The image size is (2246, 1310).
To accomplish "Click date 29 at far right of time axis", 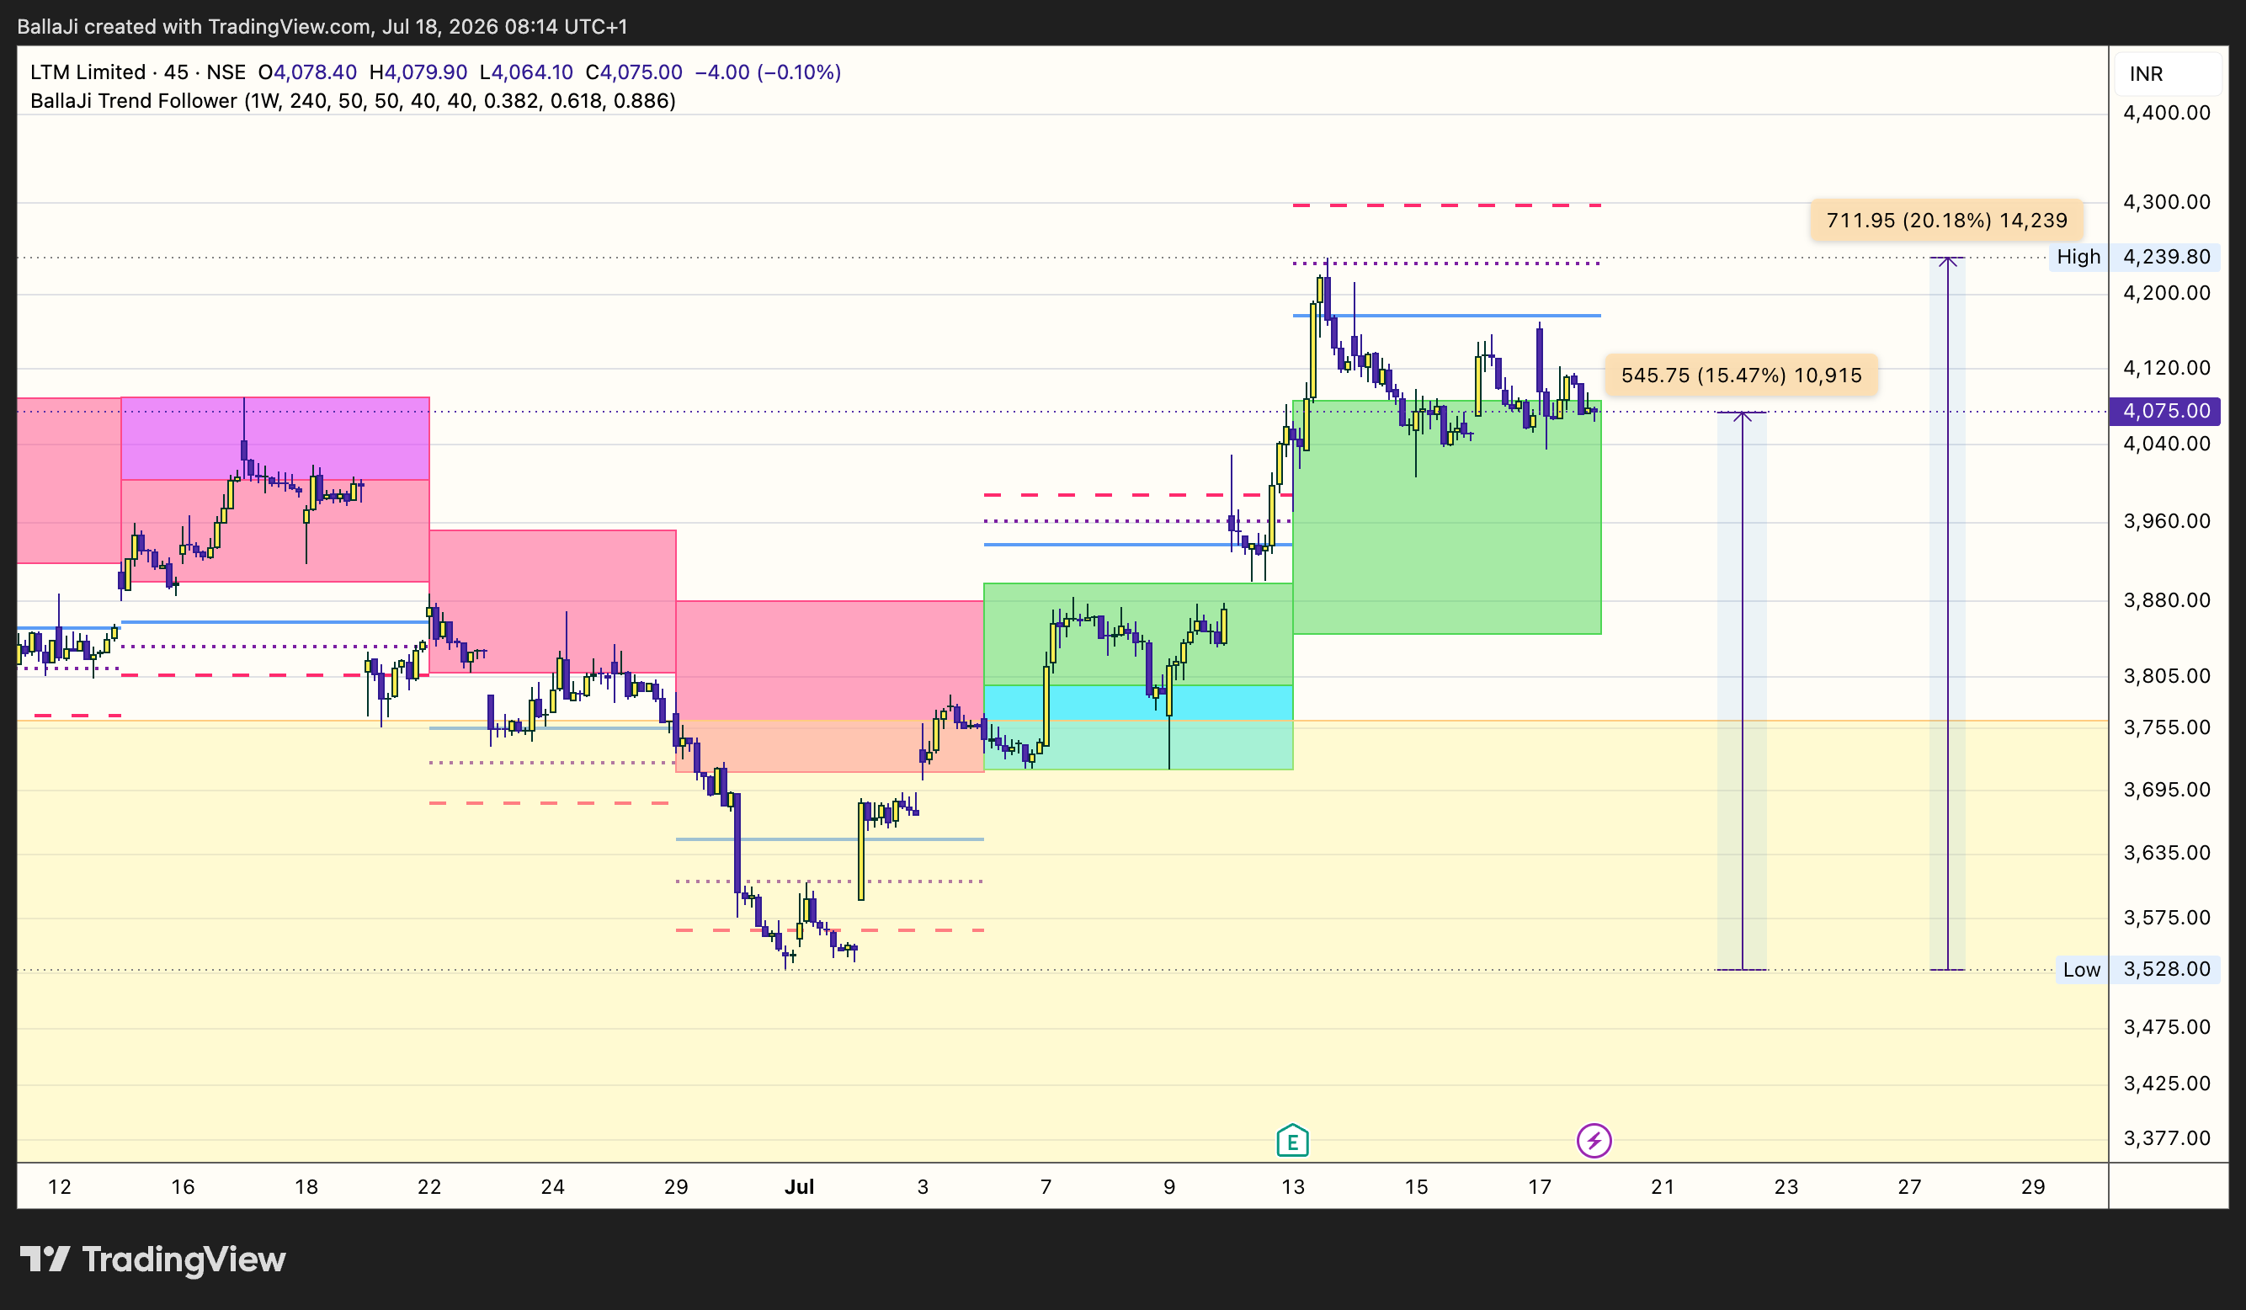I will 2032,1187.
